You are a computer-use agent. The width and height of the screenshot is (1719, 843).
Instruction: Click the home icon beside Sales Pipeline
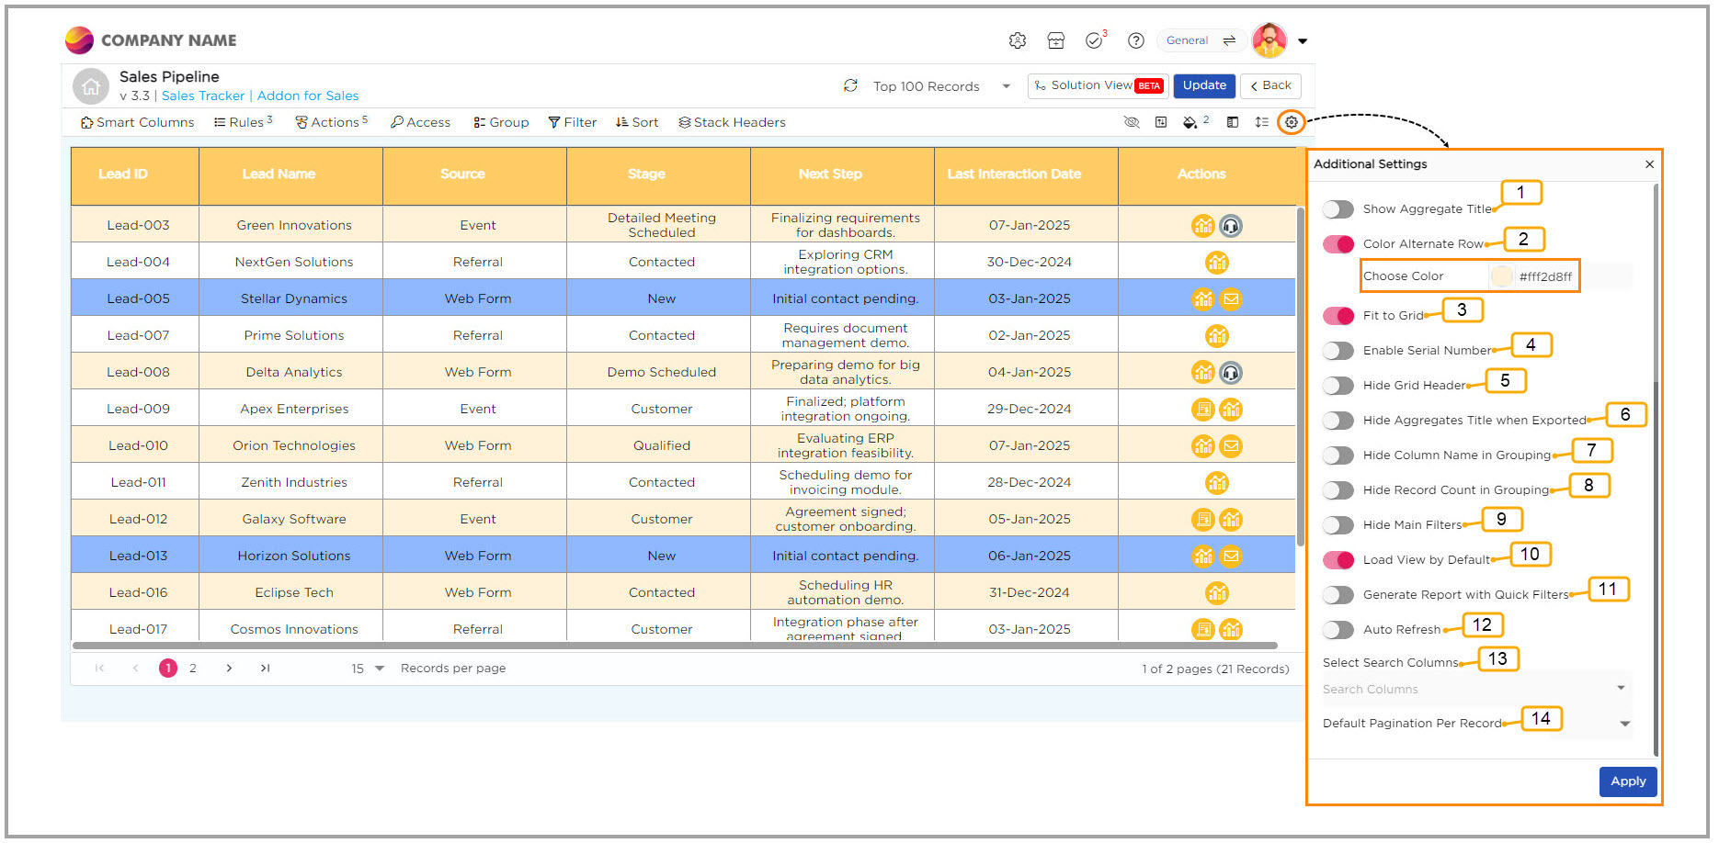coord(90,86)
